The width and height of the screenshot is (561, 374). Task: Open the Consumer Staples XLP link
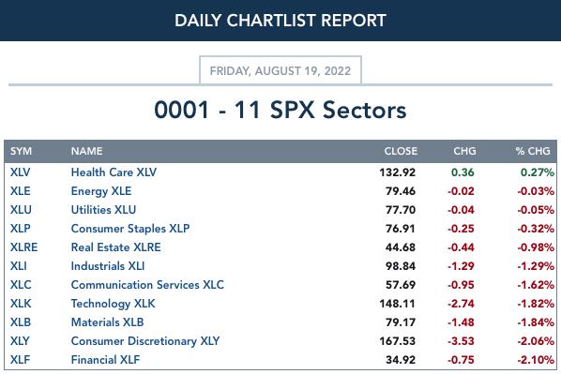point(130,229)
